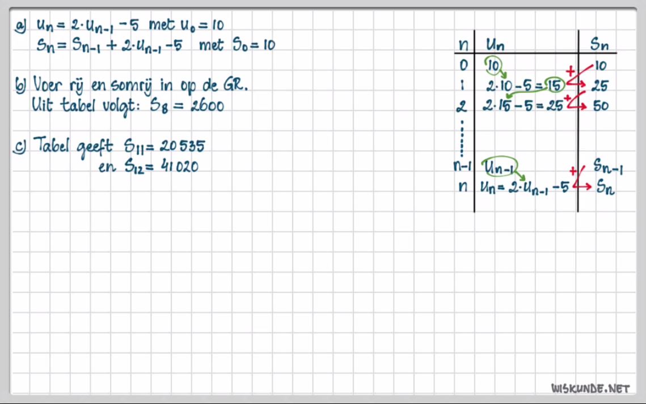Click the table column header 'S_n'
Image resolution: width=646 pixels, height=404 pixels.
[599, 43]
